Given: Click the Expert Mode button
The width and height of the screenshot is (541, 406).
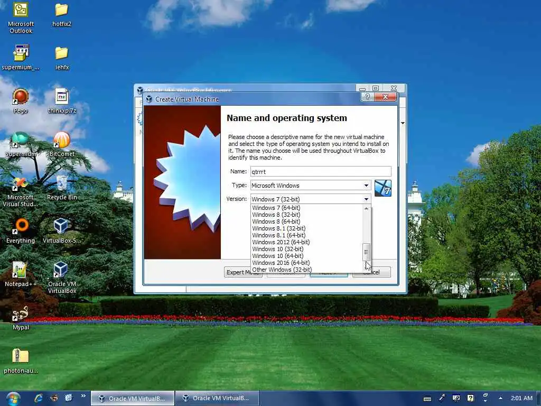Looking at the screenshot, I should [243, 272].
